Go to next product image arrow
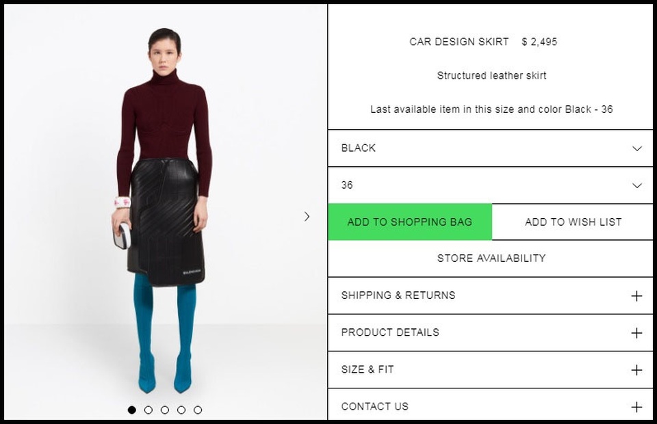This screenshot has width=657, height=424. point(307,216)
